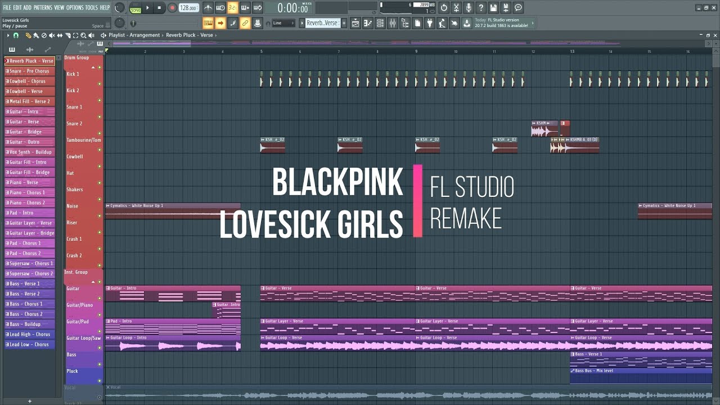Screen dimensions: 720x405
Task: Toggle typing keyboard to piano
Action: tap(208, 23)
